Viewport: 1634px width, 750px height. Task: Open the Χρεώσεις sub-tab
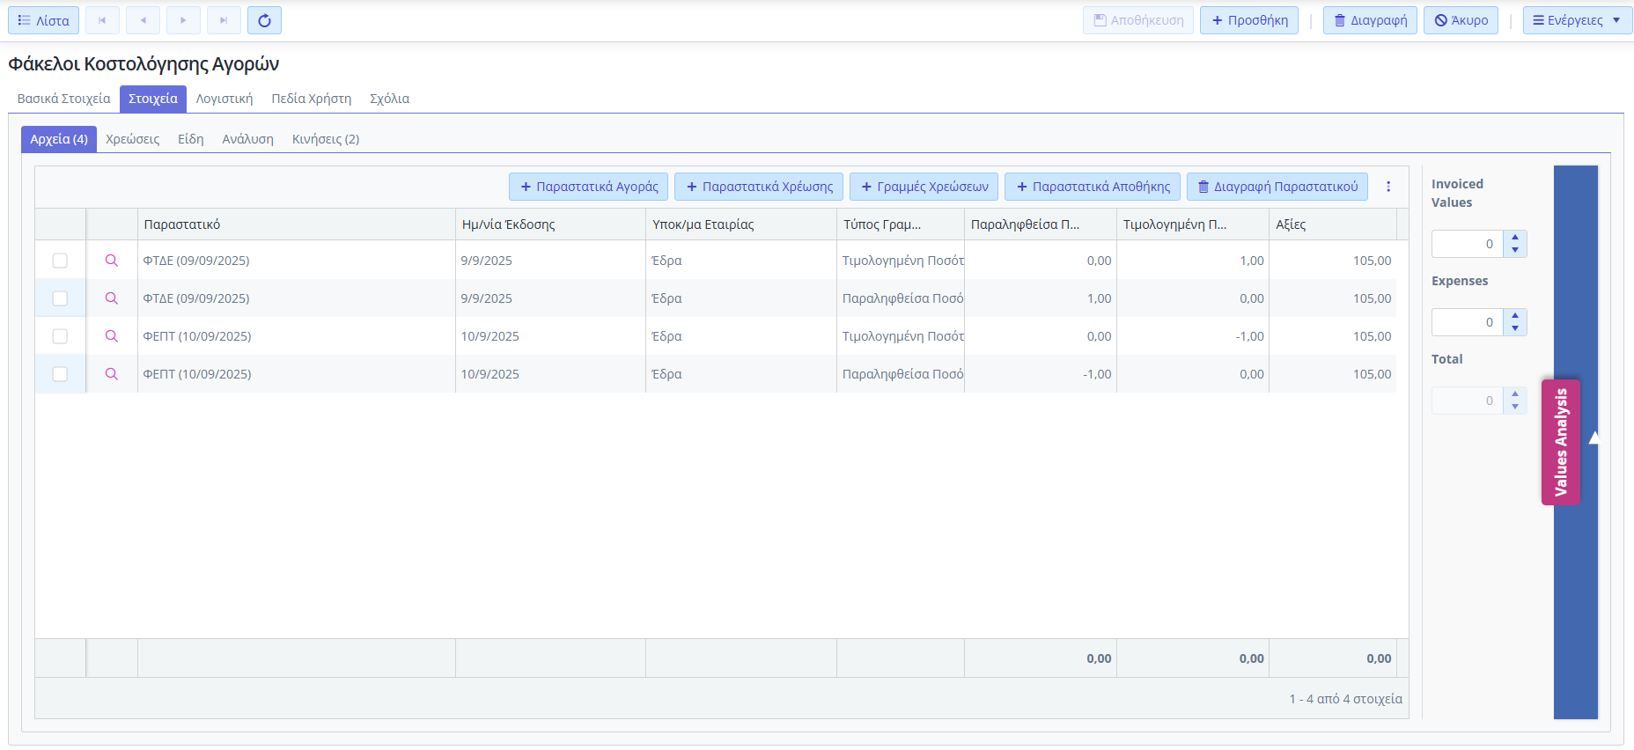[x=132, y=139]
